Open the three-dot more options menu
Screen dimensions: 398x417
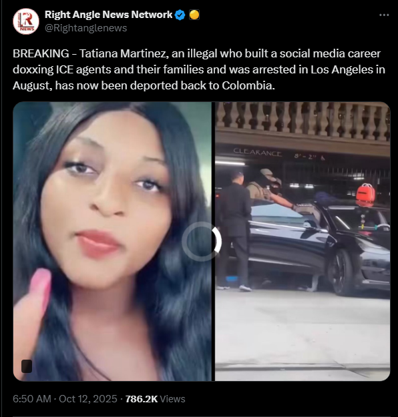(x=384, y=15)
